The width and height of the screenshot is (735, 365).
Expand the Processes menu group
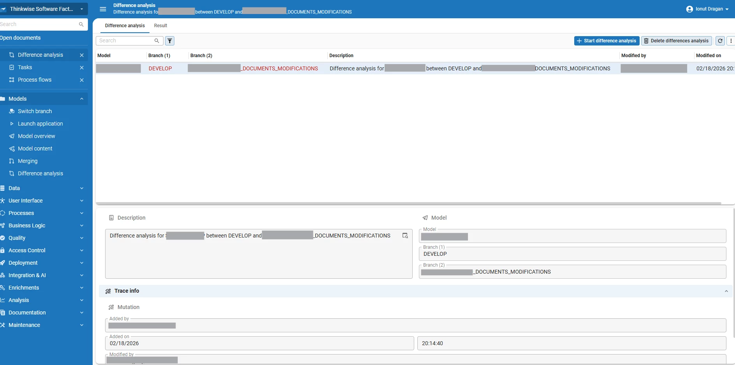coord(82,213)
